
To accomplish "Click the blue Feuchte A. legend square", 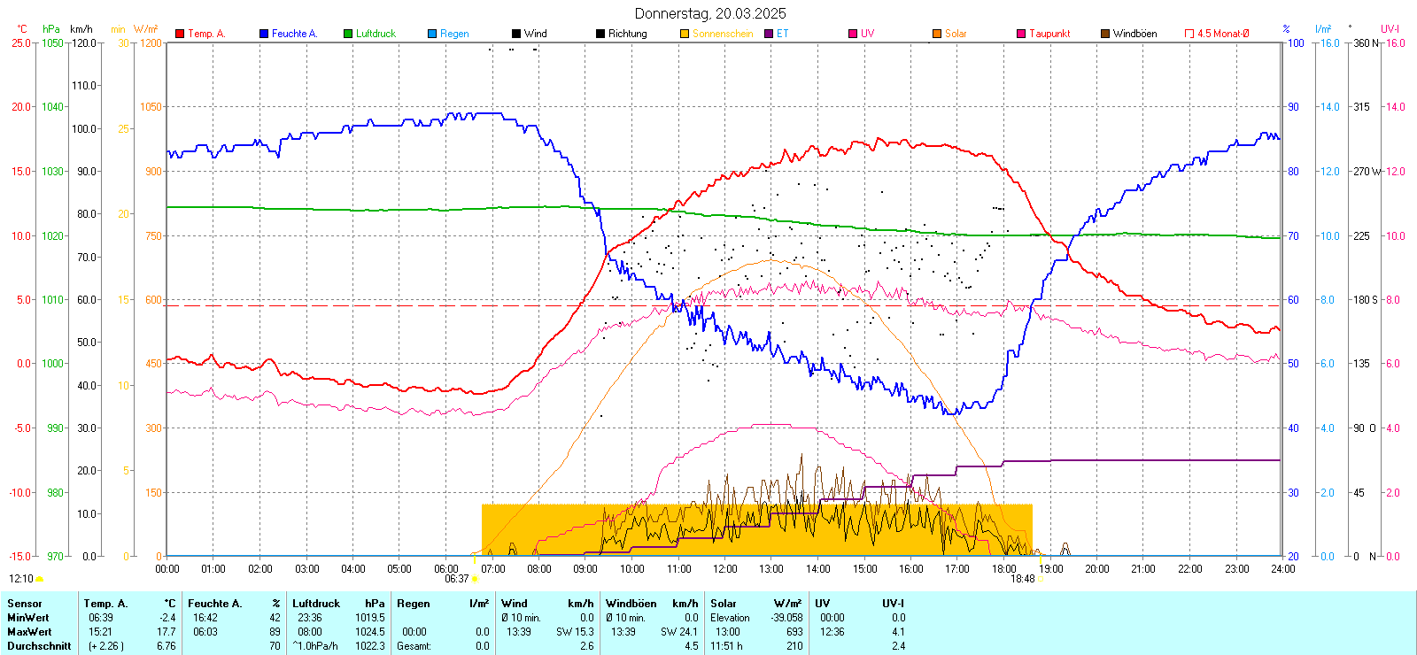I will point(264,34).
